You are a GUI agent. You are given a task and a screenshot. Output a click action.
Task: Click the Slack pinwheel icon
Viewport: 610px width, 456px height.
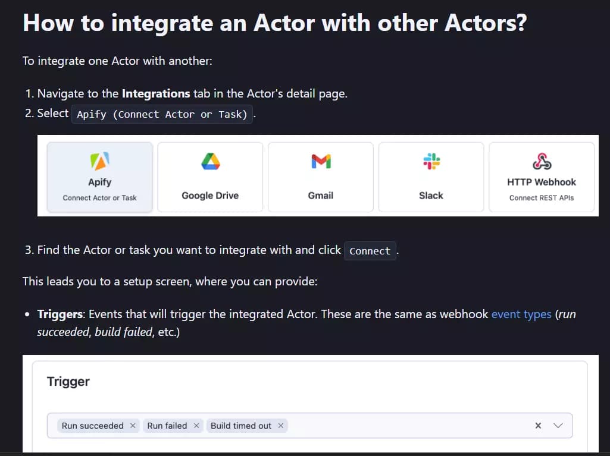click(x=430, y=161)
